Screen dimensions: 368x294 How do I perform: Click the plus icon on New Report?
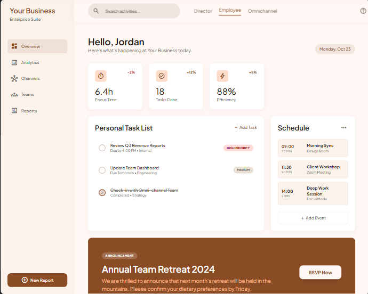click(x=25, y=280)
